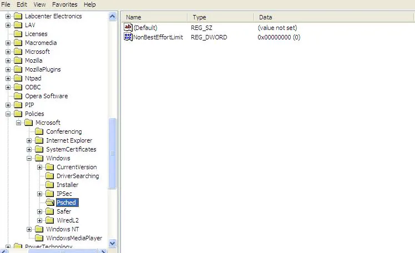
Task: Click the Conferencing folder icon
Action: (39, 131)
